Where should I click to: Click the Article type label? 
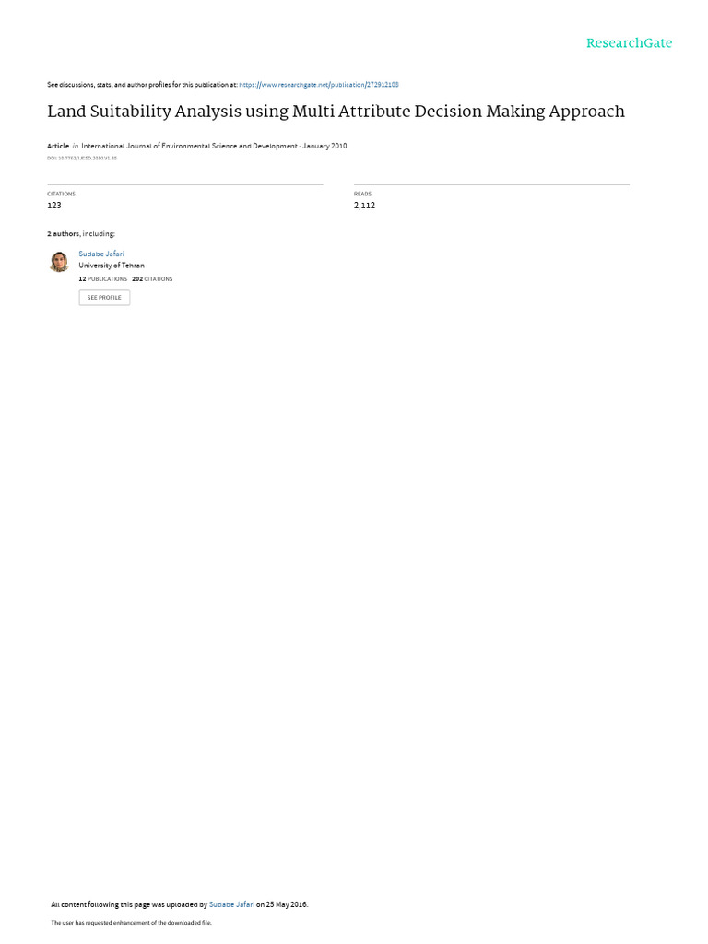58,147
